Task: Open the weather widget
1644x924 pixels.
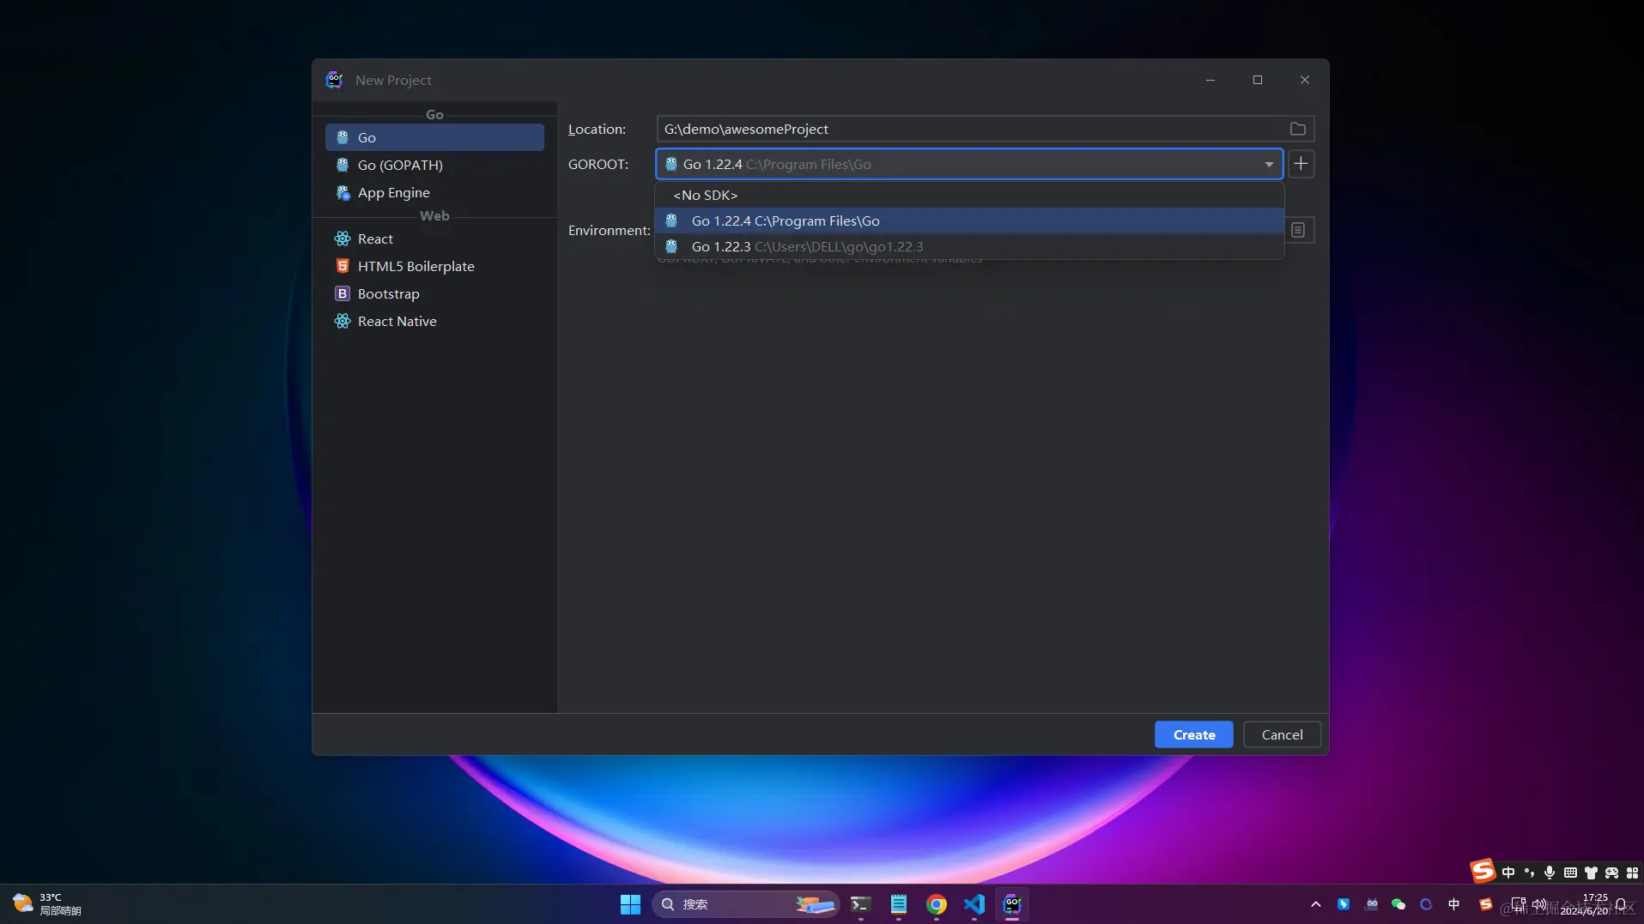Action: pyautogui.click(x=48, y=904)
